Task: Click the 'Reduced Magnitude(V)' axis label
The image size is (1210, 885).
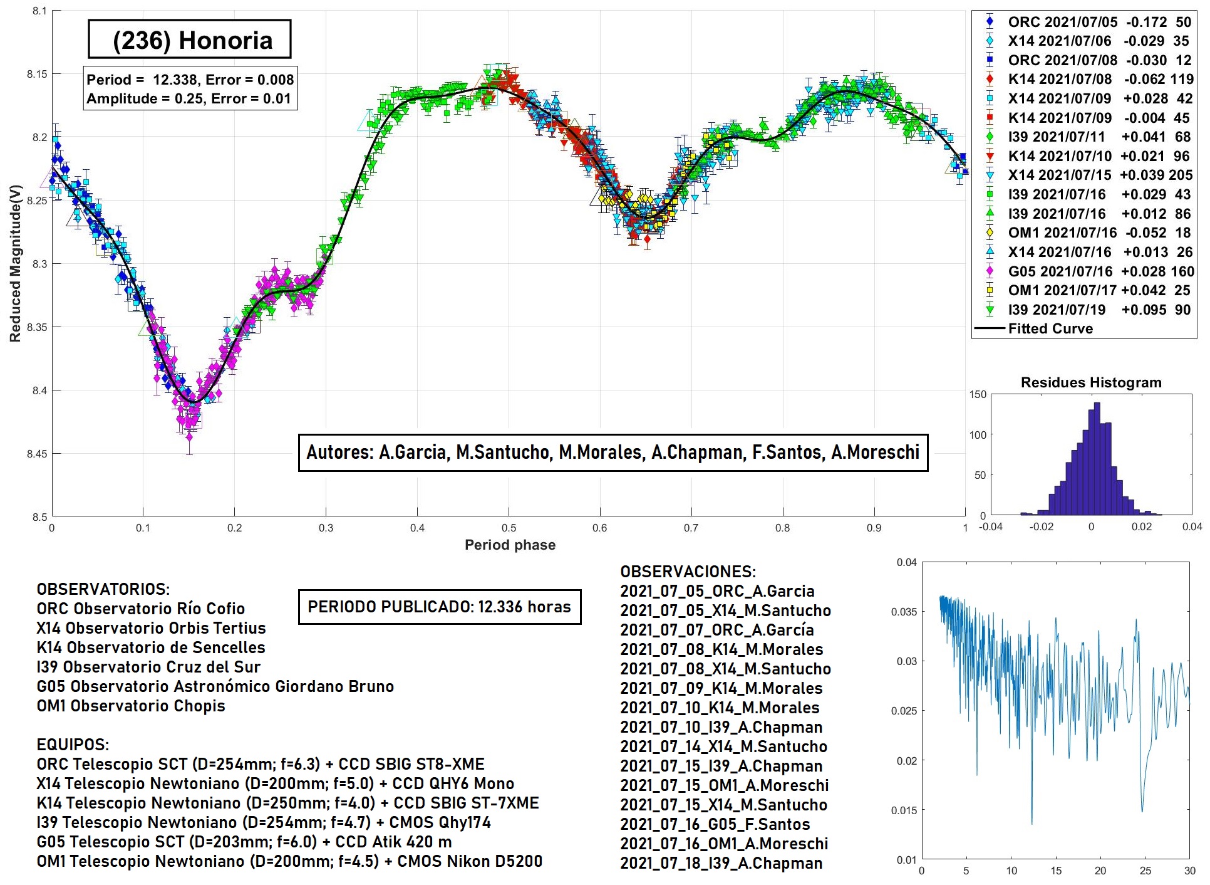Action: [15, 263]
